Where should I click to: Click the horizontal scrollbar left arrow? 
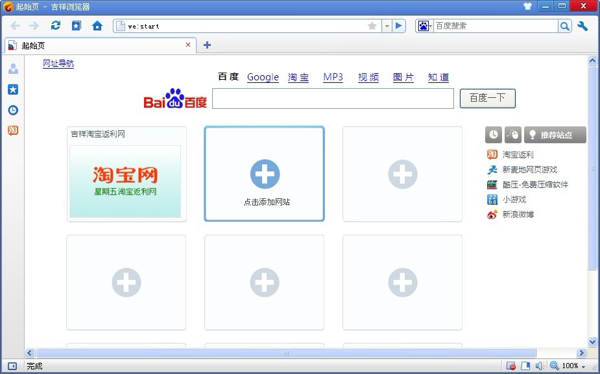coord(29,353)
